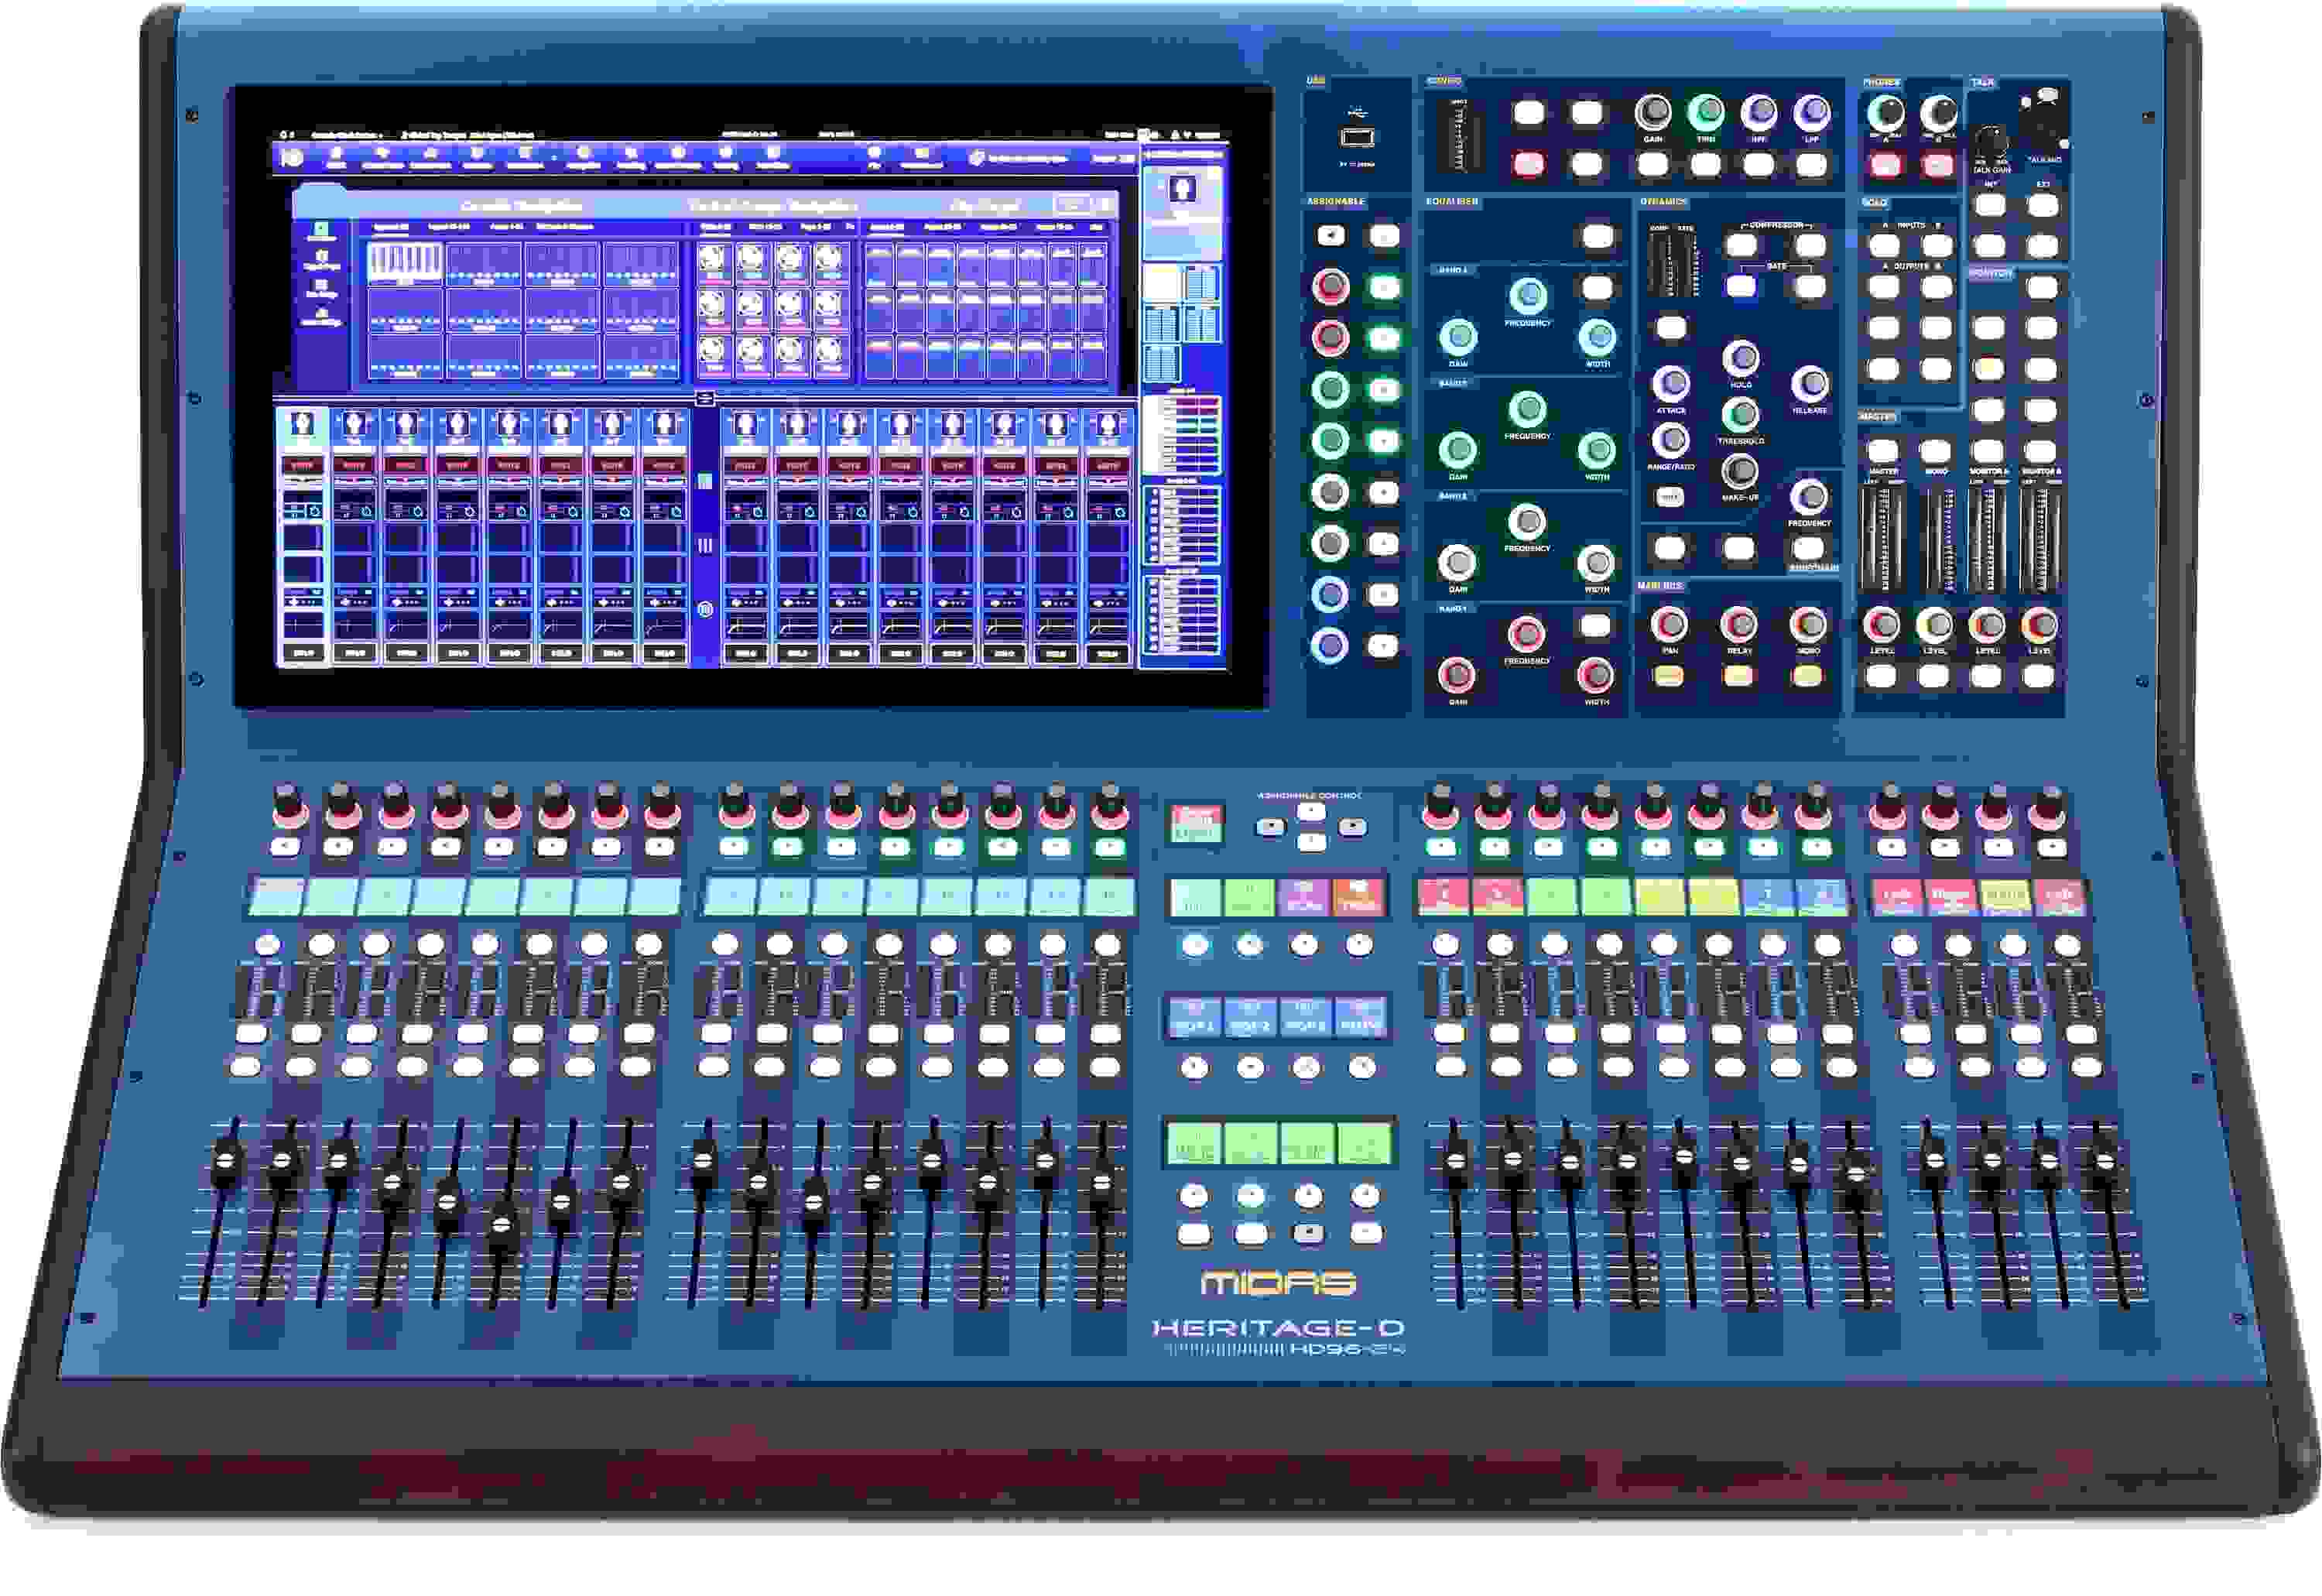Open the top-left menu on the touchscreen
2322x1596 pixels.
click(x=285, y=135)
